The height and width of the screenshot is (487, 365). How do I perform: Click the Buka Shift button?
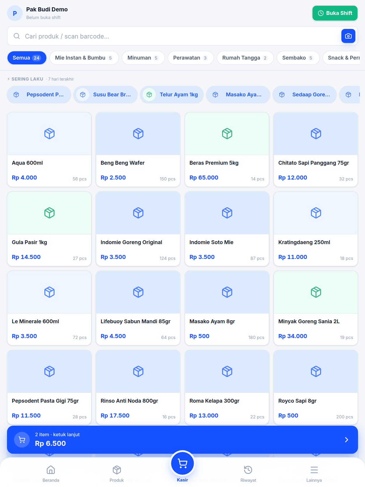[x=335, y=13]
